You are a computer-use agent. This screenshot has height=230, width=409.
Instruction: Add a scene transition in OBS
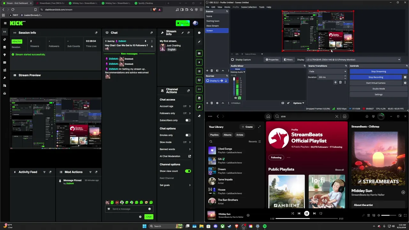(335, 82)
